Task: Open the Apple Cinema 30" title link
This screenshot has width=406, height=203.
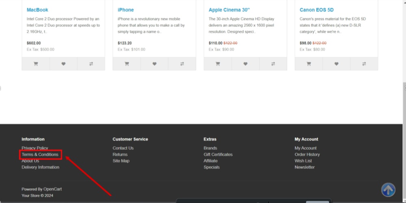Action: click(229, 10)
